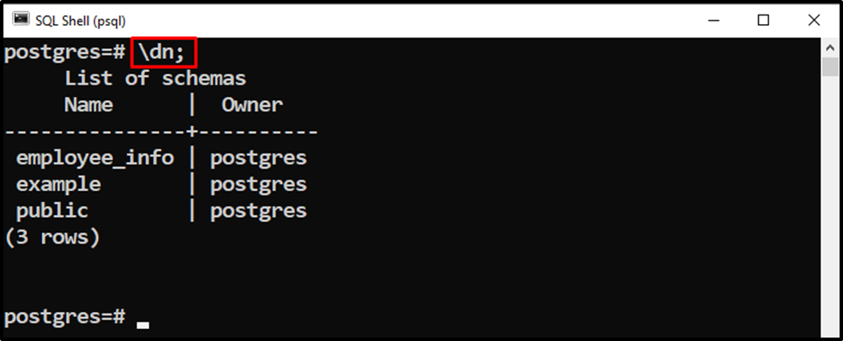Maximize the SQL Shell window
The image size is (843, 341).
pos(763,21)
